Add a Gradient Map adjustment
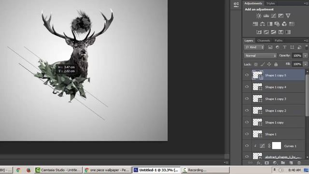Image resolution: width=309 pixels, height=174 pixels. [288, 32]
